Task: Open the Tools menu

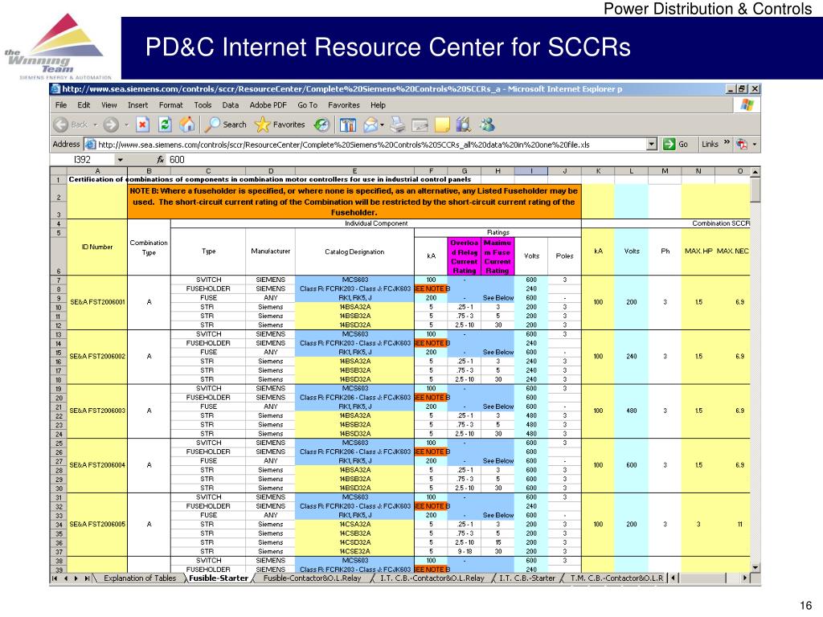Action: tap(203, 105)
